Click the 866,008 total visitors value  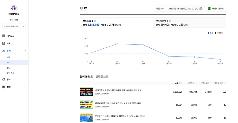[x=165, y=25]
